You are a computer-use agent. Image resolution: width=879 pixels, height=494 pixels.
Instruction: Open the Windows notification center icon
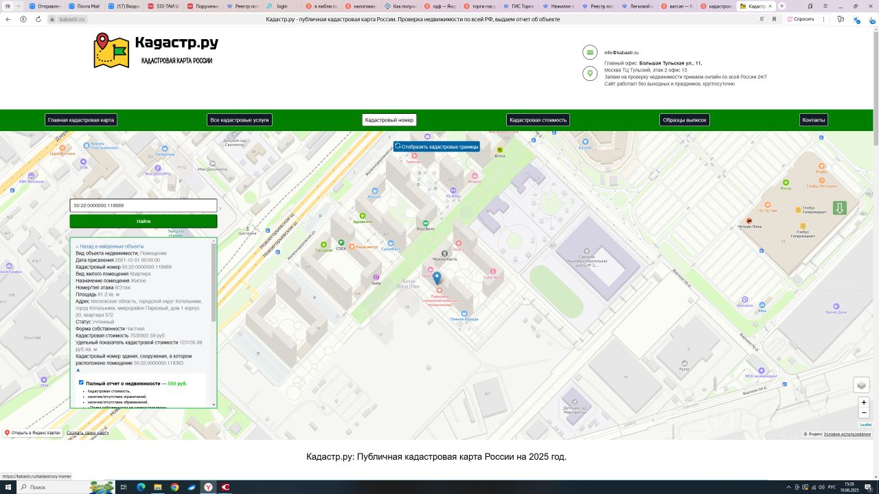click(x=869, y=487)
